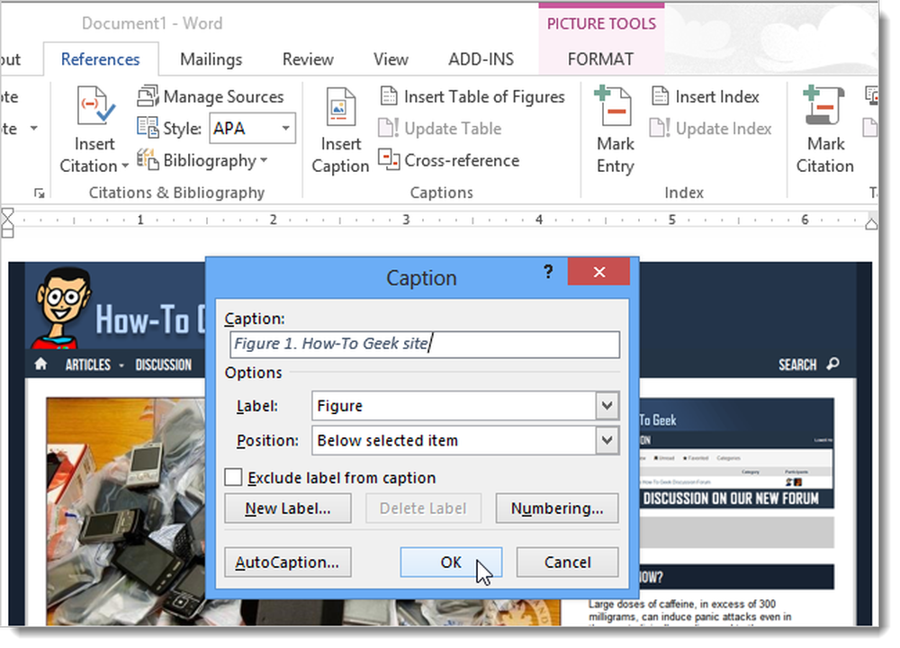Open the ARTICLES menu arrow on webpage

pos(121,365)
